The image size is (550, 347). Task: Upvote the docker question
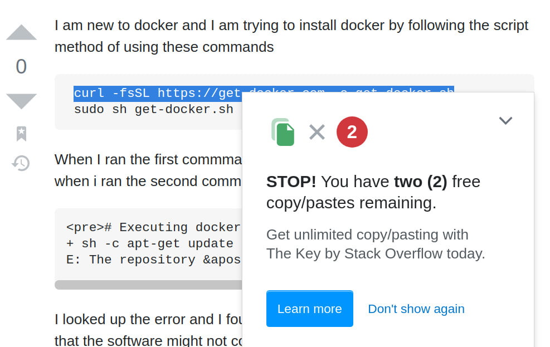coord(21,32)
